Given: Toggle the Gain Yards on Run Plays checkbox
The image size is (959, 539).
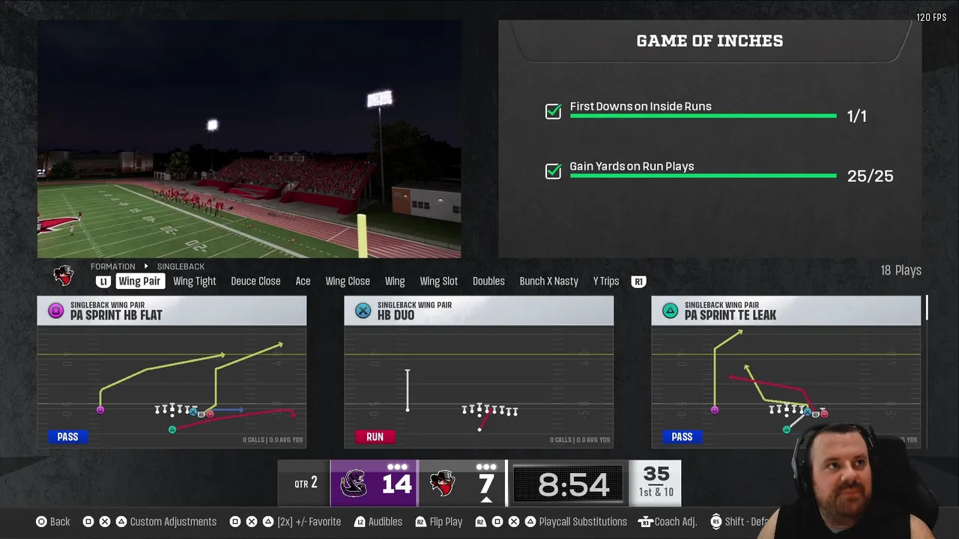Looking at the screenshot, I should click(553, 171).
